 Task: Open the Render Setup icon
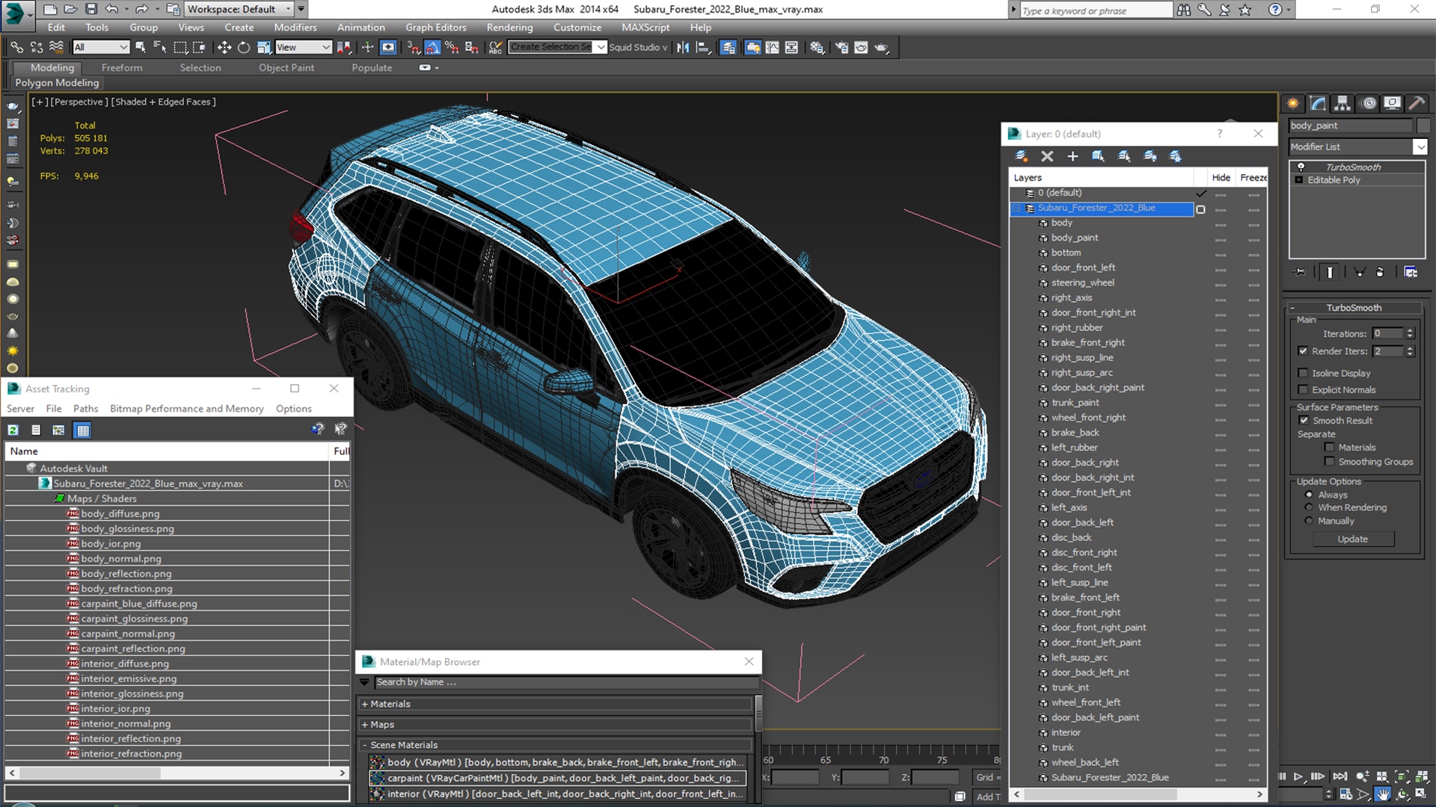click(x=841, y=47)
